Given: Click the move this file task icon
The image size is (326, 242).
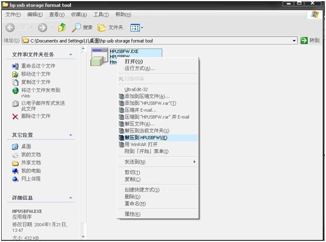Looking at the screenshot, I should click(15, 74).
